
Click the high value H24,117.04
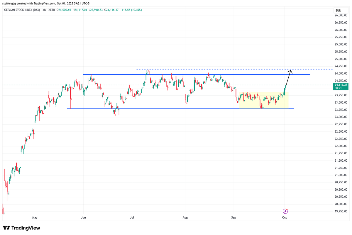(x=80, y=10)
